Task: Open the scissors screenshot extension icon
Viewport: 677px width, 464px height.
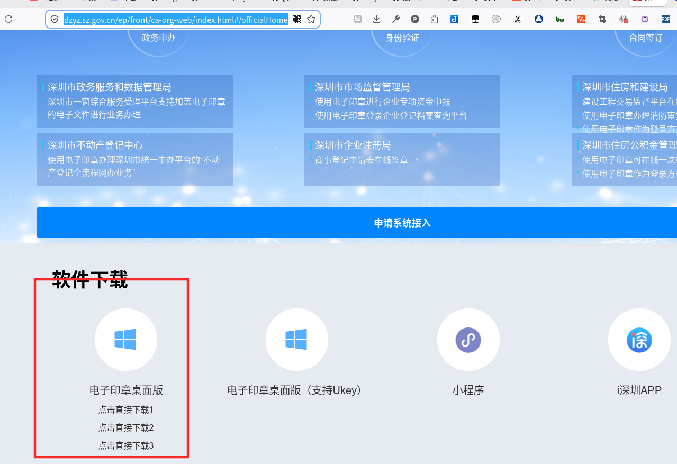Action: 517,19
